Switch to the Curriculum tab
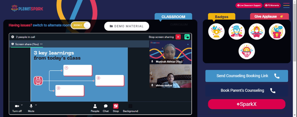 [x=178, y=25]
